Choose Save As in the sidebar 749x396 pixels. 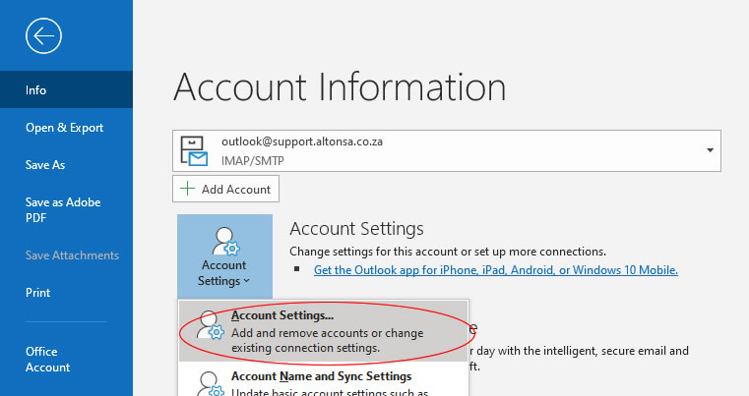tap(45, 165)
